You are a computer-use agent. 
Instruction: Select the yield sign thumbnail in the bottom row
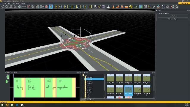pyautogui.click(x=129, y=97)
